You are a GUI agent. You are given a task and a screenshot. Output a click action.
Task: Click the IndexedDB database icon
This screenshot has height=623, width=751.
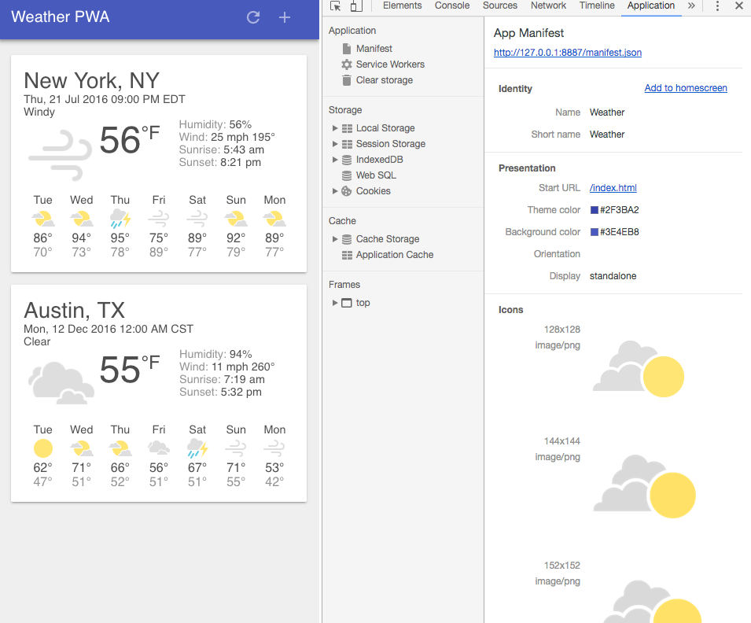coord(347,160)
